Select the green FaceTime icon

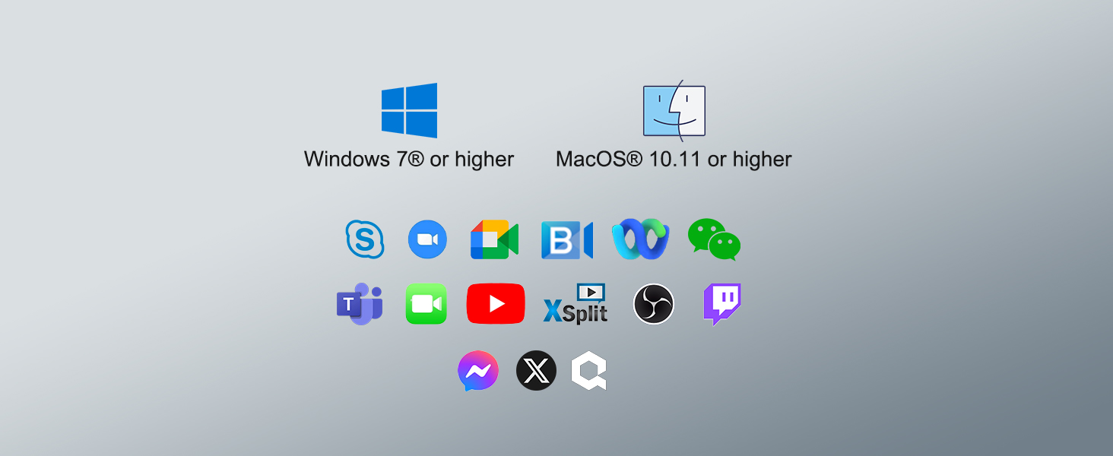(426, 304)
